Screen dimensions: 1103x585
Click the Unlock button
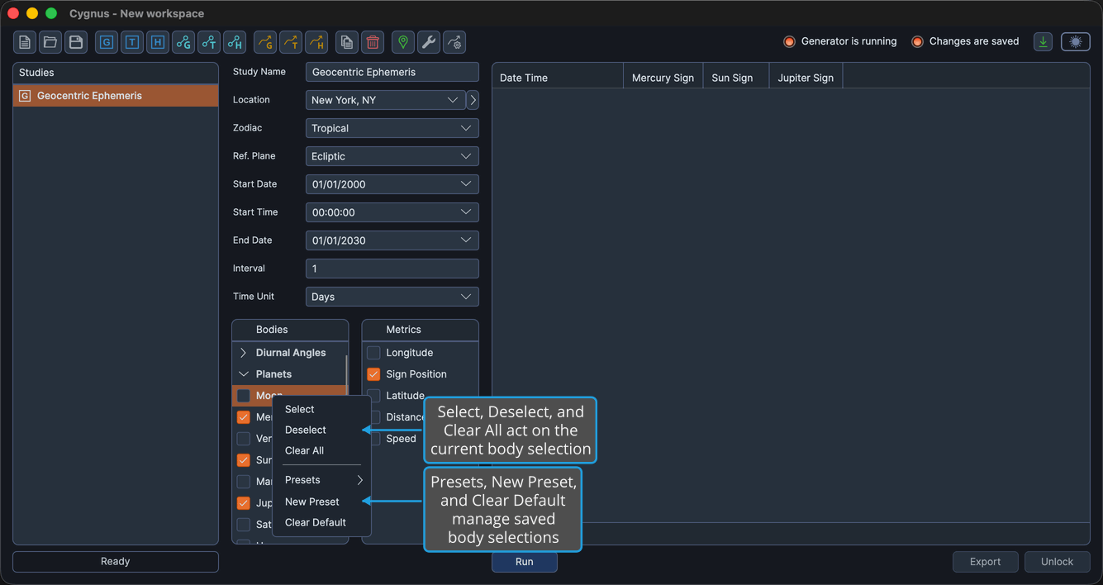pos(1057,562)
